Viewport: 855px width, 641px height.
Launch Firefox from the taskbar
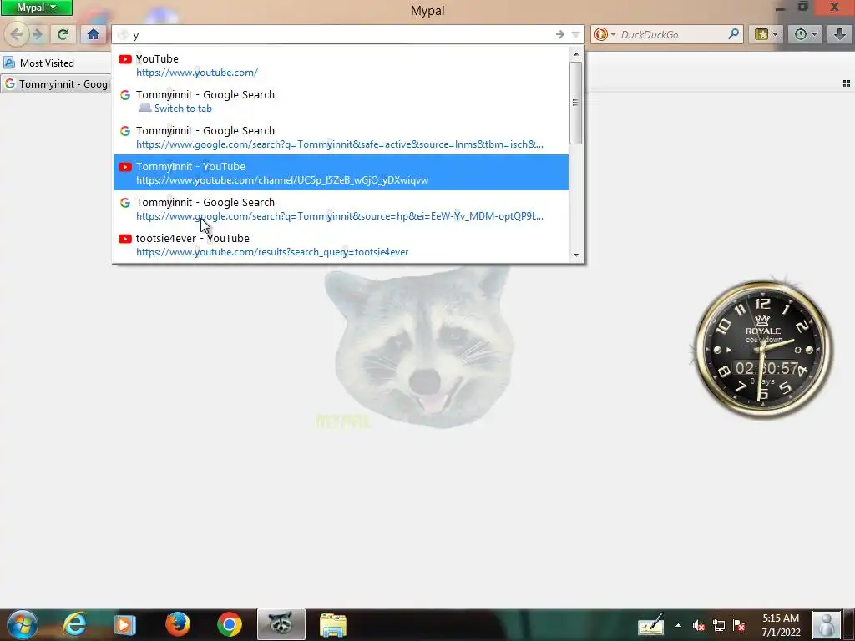[178, 624]
